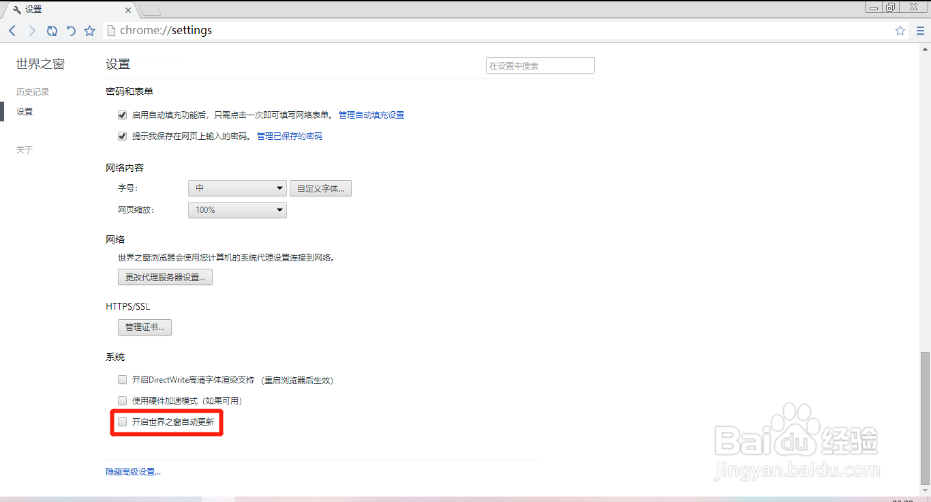
Task: Open the 管理已保存的密码 link
Action: point(290,136)
